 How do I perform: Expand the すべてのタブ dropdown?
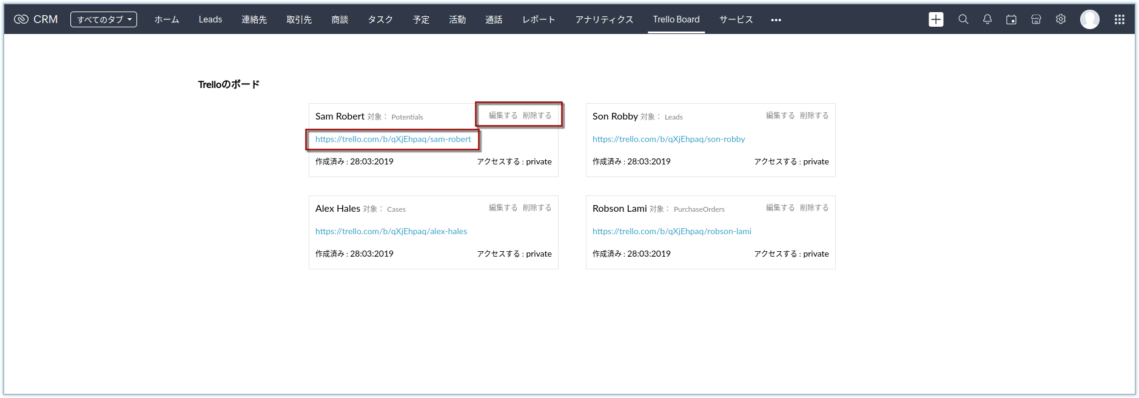click(104, 19)
